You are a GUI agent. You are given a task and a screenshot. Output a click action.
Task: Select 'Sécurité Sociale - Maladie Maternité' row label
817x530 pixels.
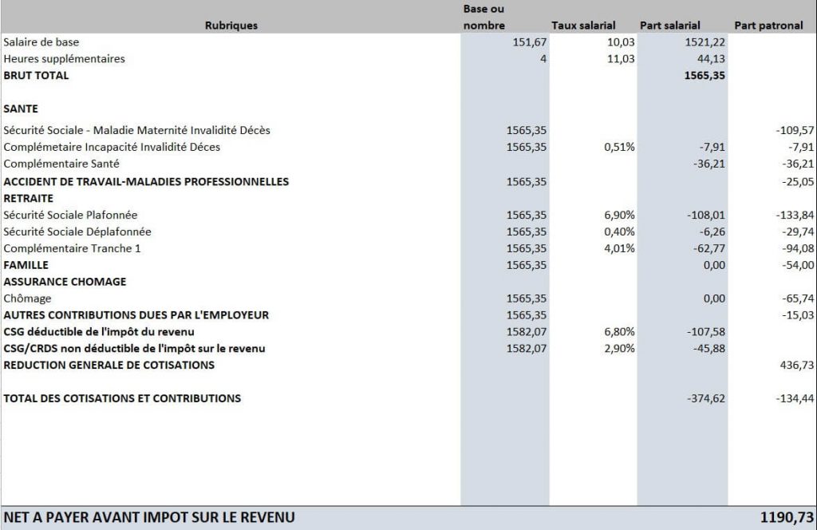tap(136, 130)
